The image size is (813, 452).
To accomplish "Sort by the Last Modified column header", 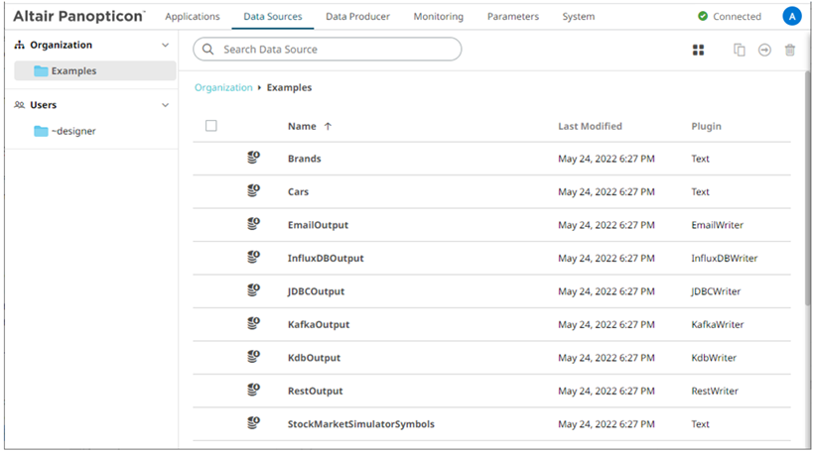I will click(x=590, y=127).
